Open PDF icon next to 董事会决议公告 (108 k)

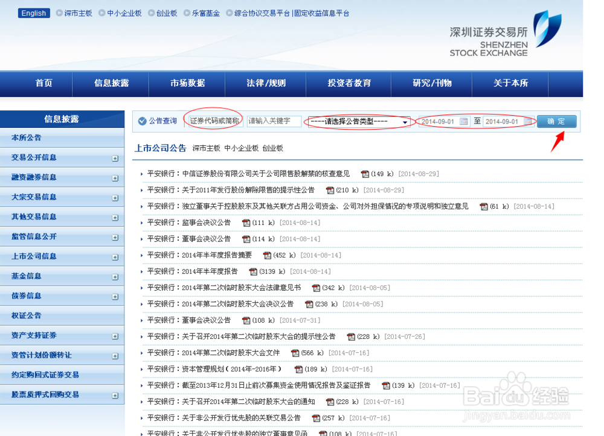point(246,321)
